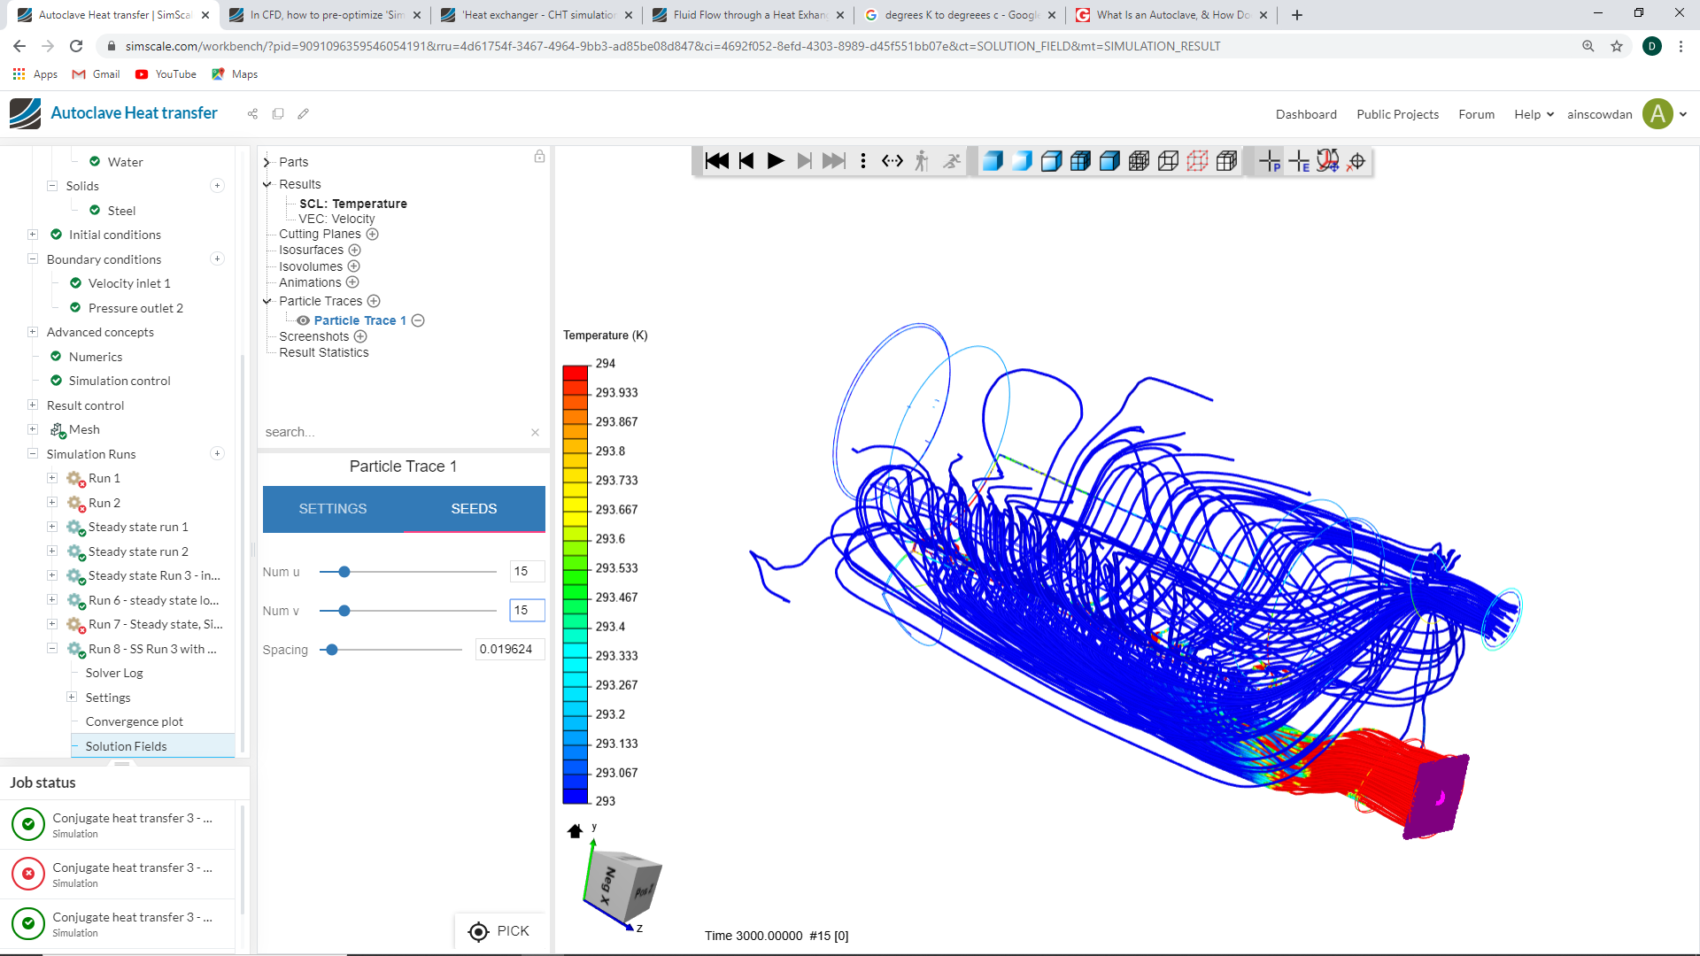Click the slow walking speed icon

point(922,161)
